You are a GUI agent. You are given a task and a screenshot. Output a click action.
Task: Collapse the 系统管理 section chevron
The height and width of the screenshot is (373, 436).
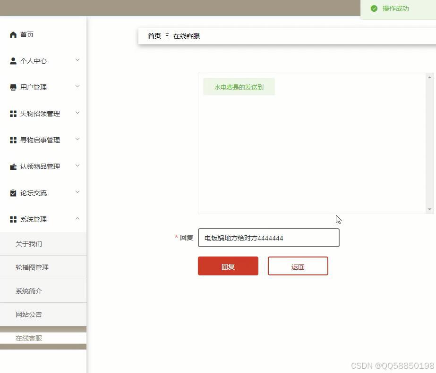point(77,218)
